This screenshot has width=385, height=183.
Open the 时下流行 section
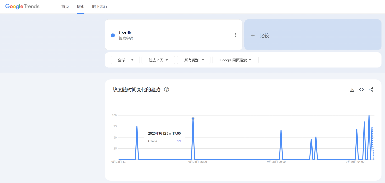pos(99,7)
